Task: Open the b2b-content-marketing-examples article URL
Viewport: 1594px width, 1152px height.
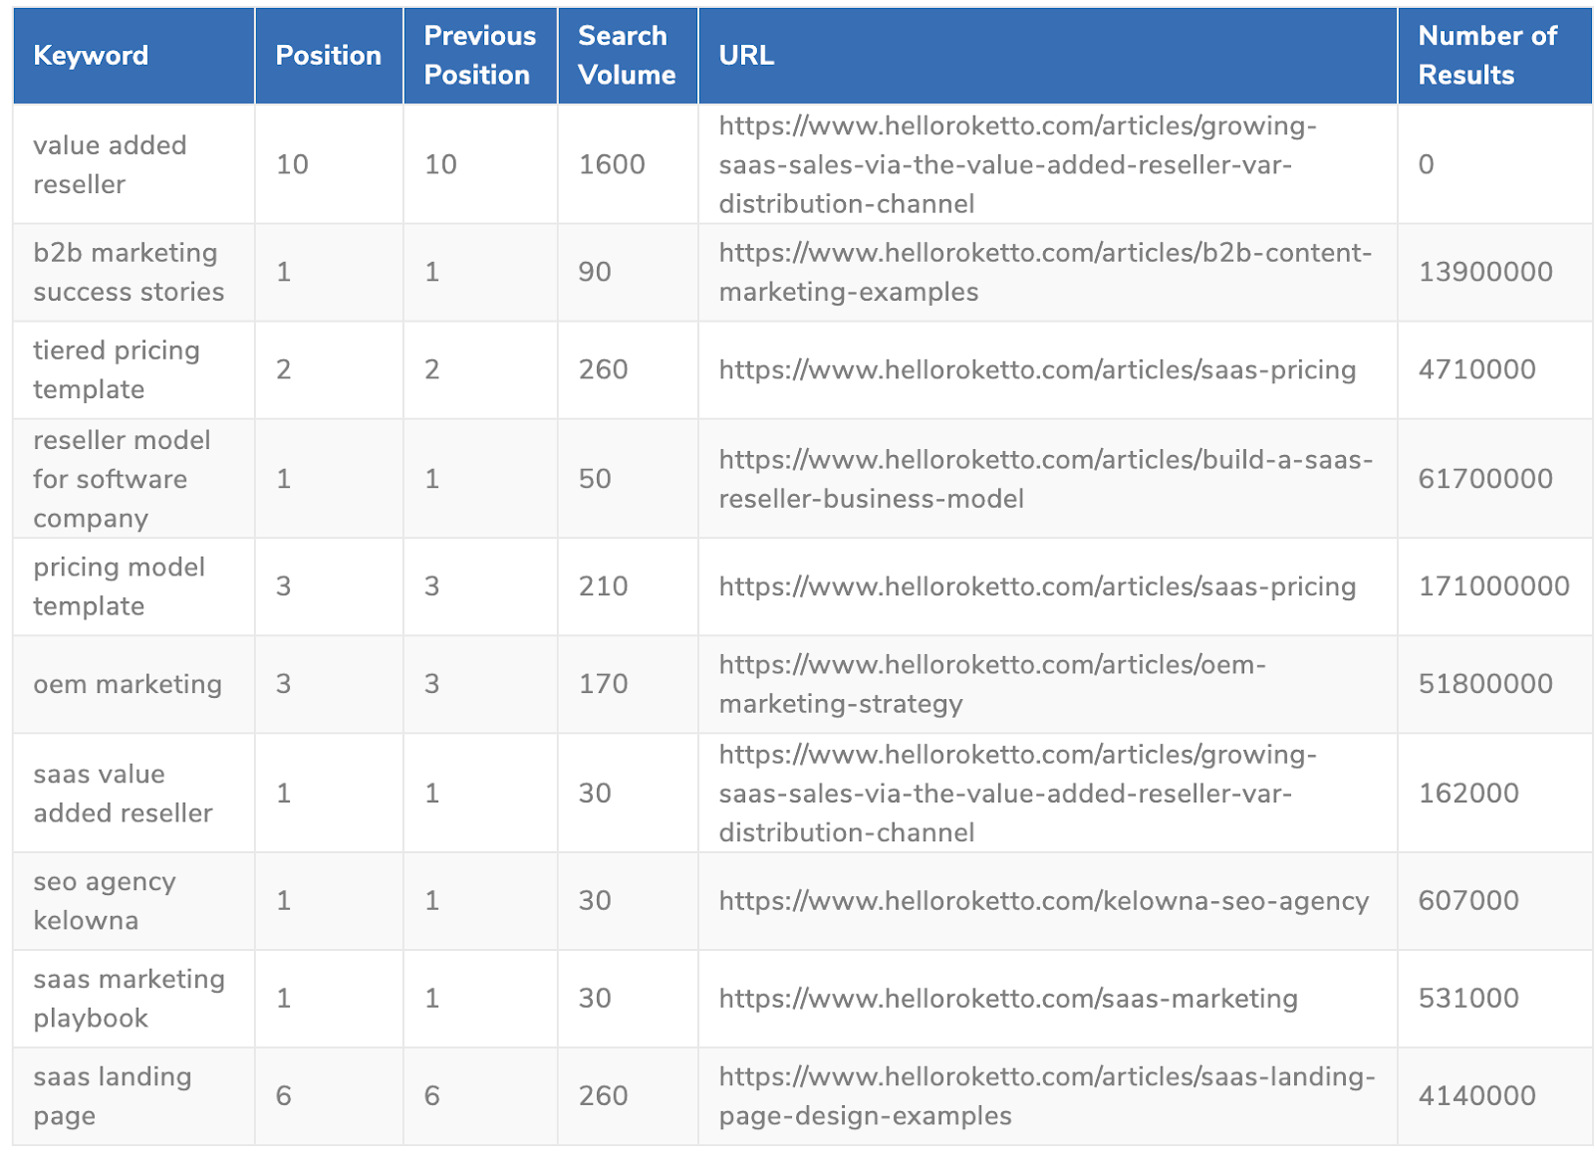Action: (x=1044, y=272)
